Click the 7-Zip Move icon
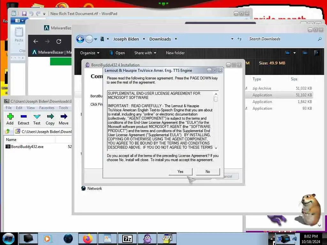This screenshot has height=245, width=327. pos(64,119)
